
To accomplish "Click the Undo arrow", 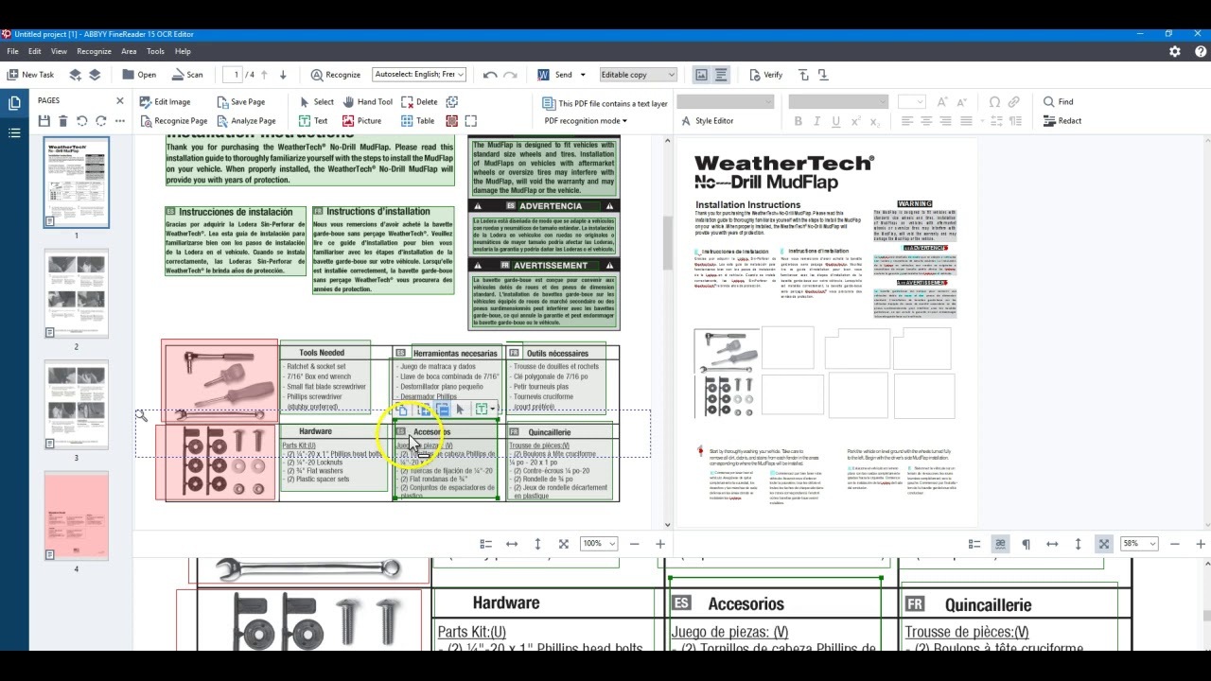I will click(x=490, y=75).
